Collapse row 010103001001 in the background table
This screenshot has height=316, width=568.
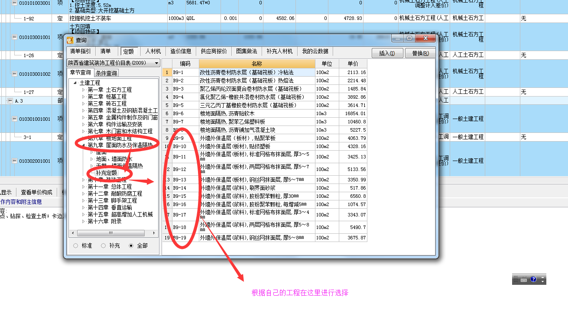click(14, 37)
